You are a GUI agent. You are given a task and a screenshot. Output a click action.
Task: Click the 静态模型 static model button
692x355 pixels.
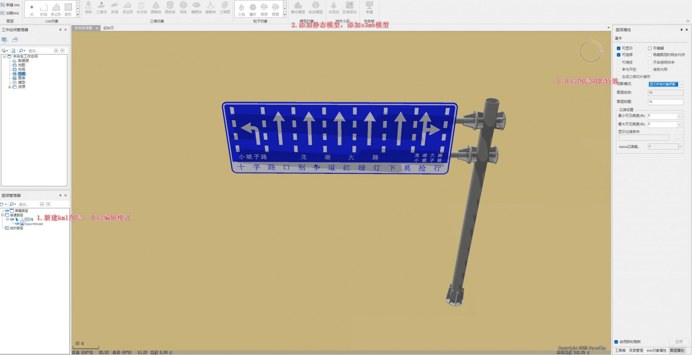point(298,8)
